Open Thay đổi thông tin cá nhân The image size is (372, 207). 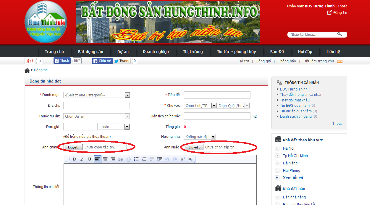(x=301, y=95)
